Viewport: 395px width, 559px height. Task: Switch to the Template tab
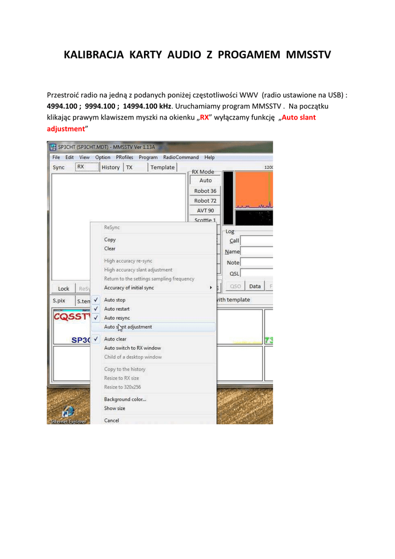point(163,168)
